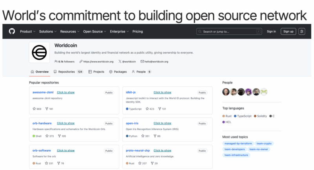Image resolution: width=314 pixels, height=170 pixels.
Task: Open the 6.1k followers link
Action: pyautogui.click(x=64, y=62)
